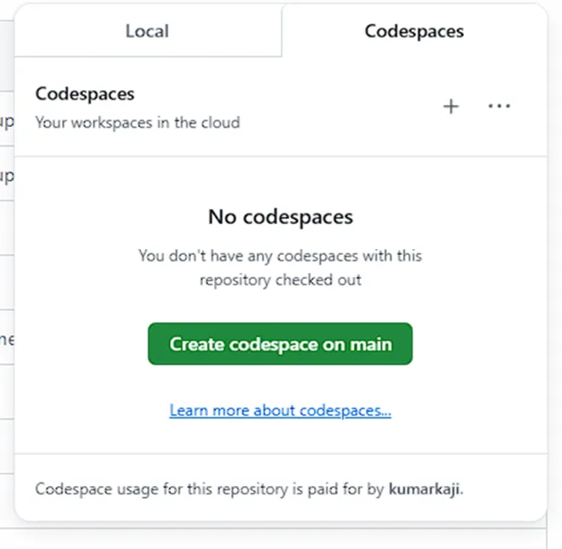This screenshot has height=549, width=562.
Task: Create a new codespace with plus icon
Action: (451, 107)
